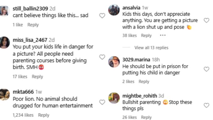
Task: Open the miss_lisa_2467 username link
Action: 30,40
